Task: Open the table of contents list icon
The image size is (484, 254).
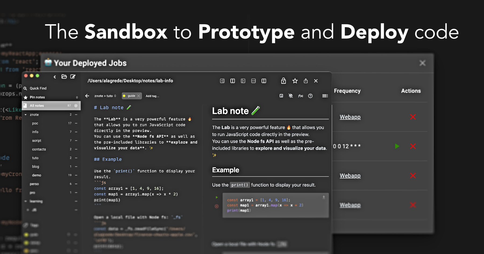Action: [x=325, y=96]
